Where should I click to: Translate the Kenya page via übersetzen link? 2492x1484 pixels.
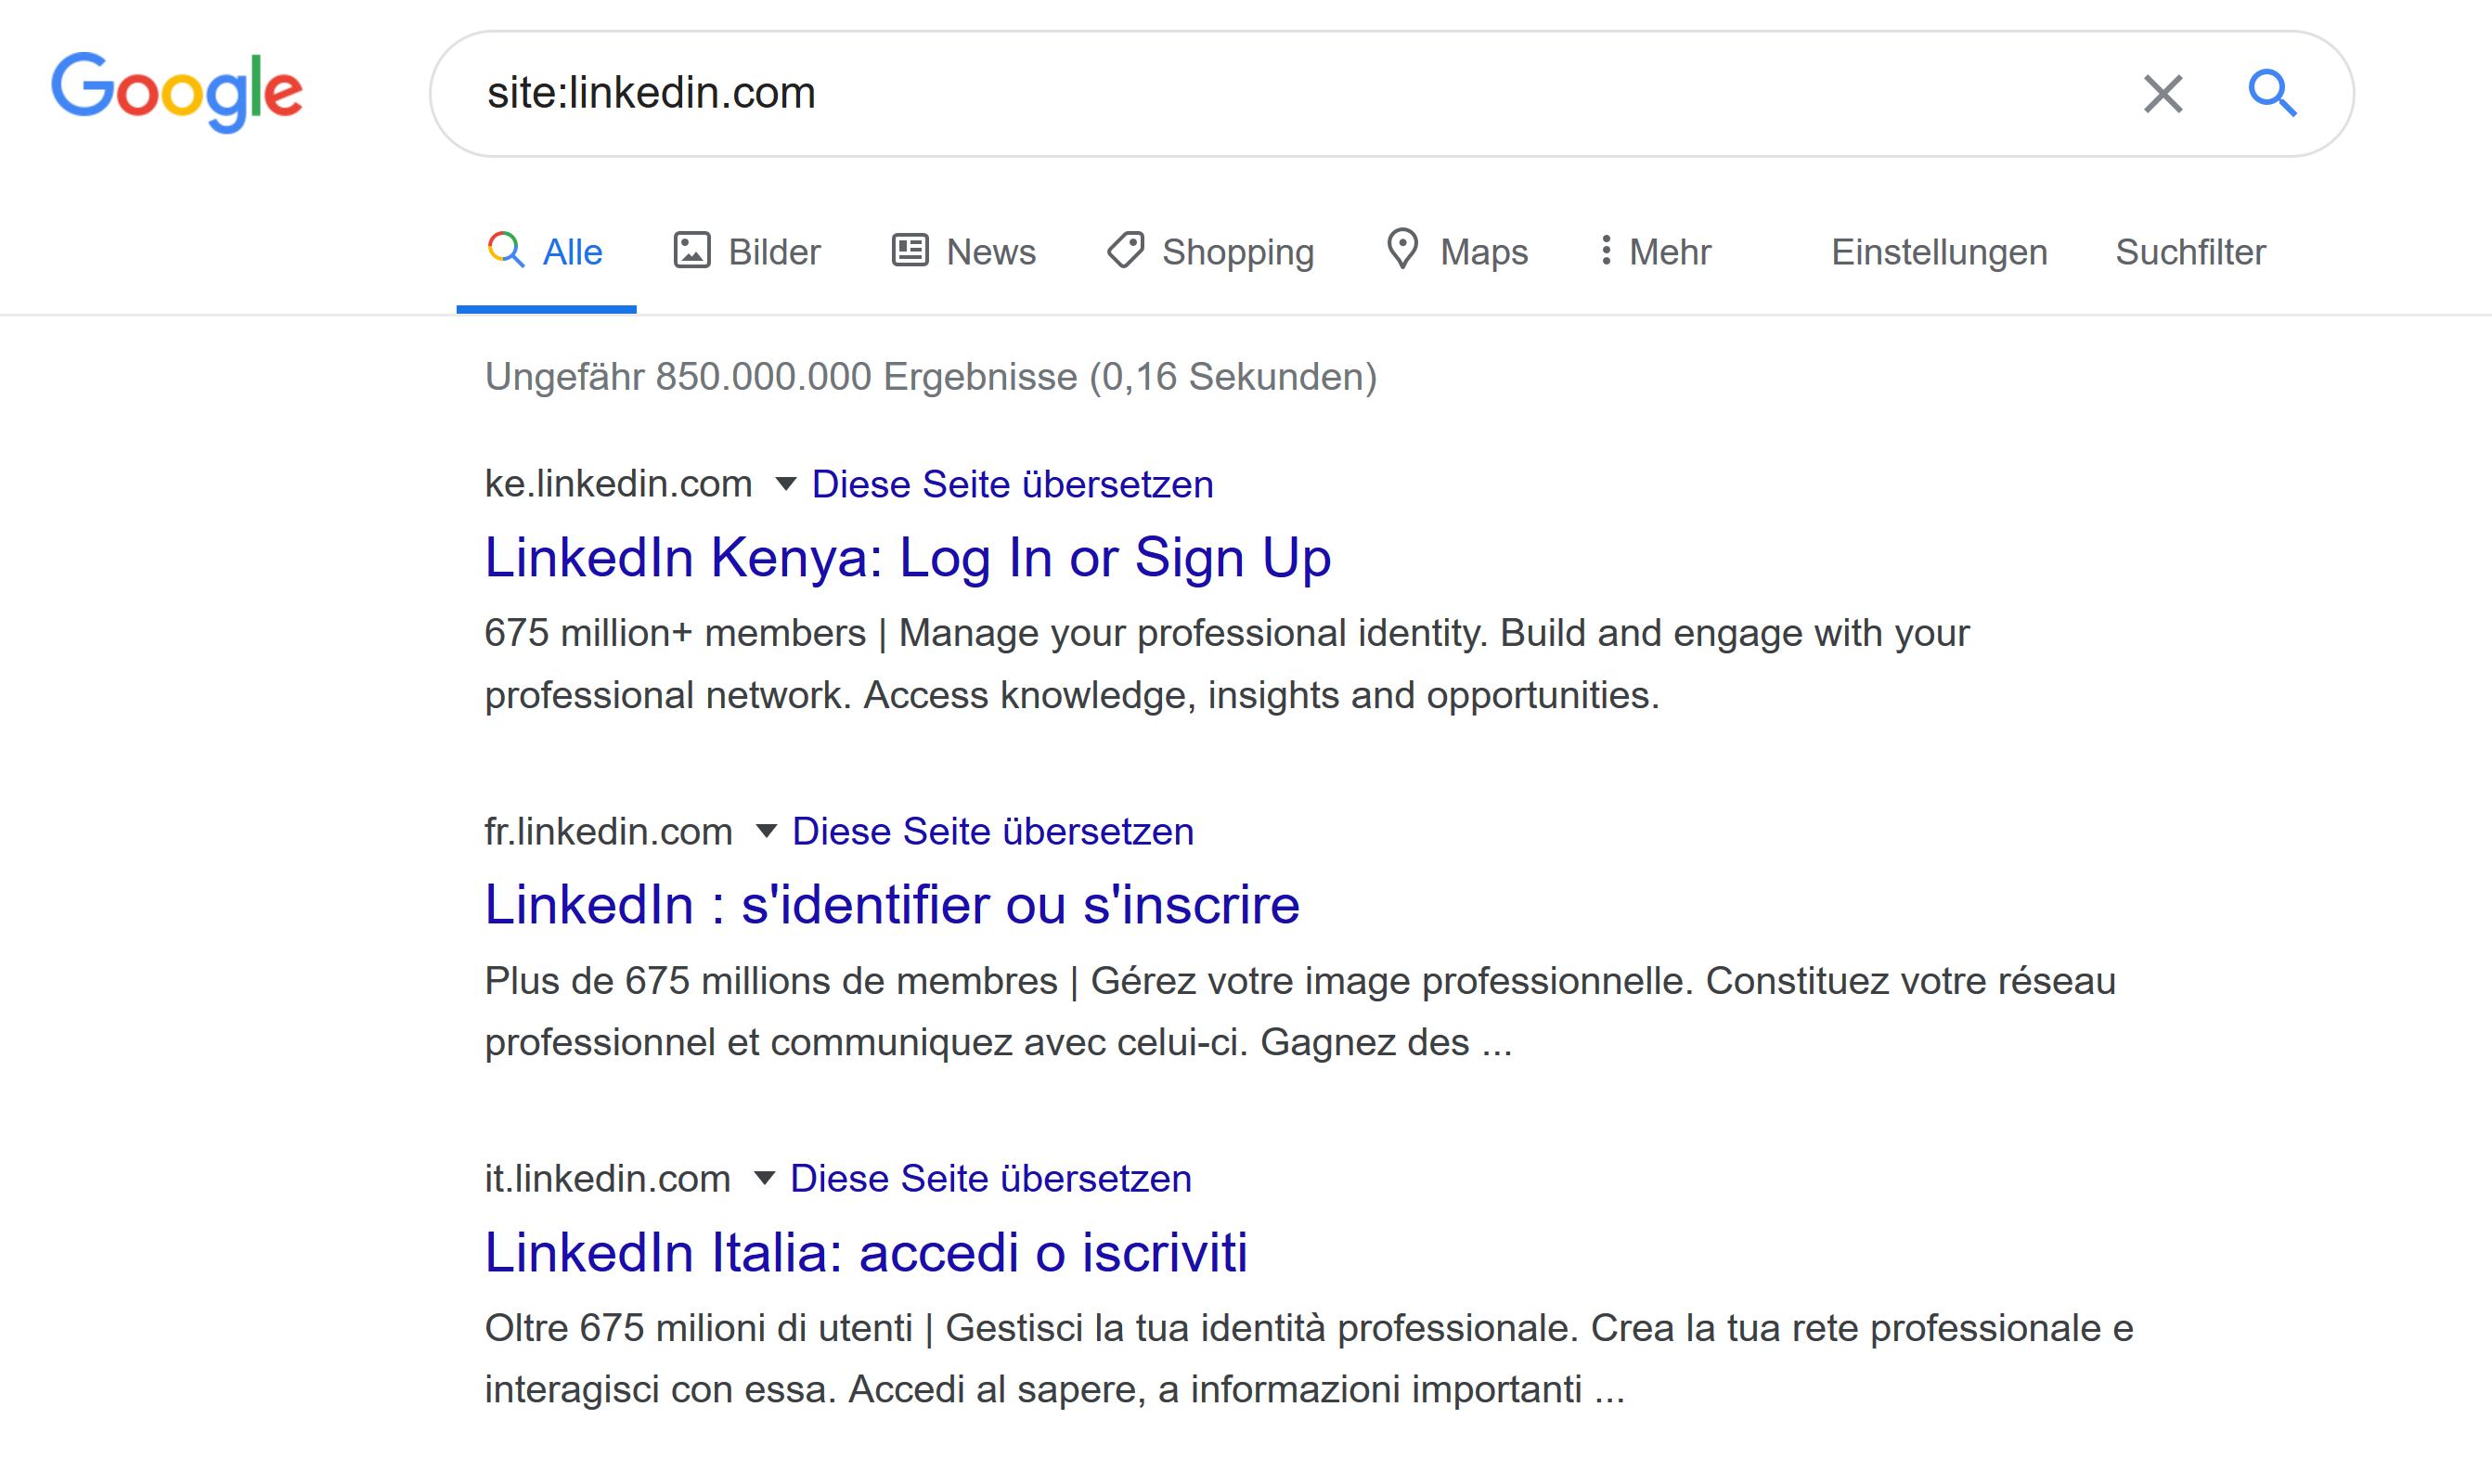(1011, 484)
